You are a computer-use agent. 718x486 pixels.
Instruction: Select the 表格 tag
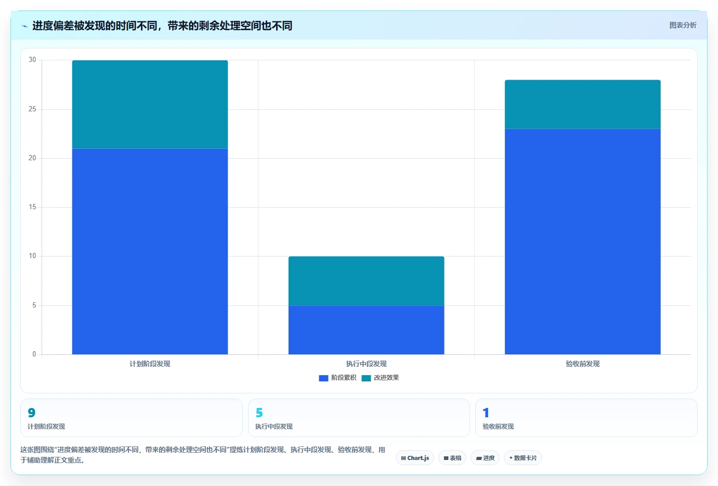(452, 458)
